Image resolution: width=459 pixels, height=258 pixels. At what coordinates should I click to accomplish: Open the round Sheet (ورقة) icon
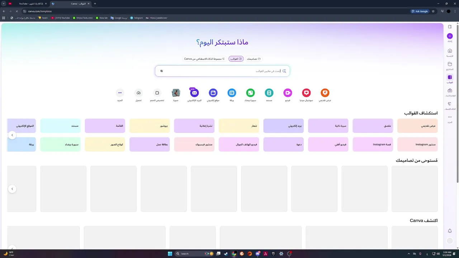coord(232,93)
